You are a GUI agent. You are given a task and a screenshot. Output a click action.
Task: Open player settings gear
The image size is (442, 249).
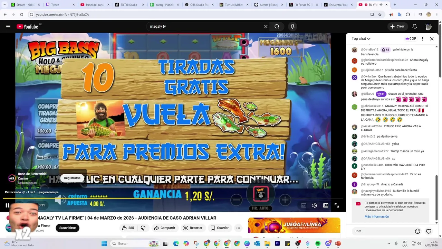coord(315,205)
